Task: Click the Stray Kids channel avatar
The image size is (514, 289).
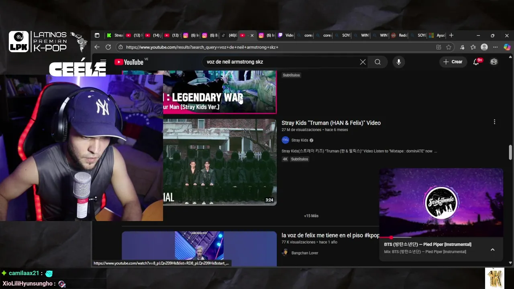Action: tap(286, 140)
